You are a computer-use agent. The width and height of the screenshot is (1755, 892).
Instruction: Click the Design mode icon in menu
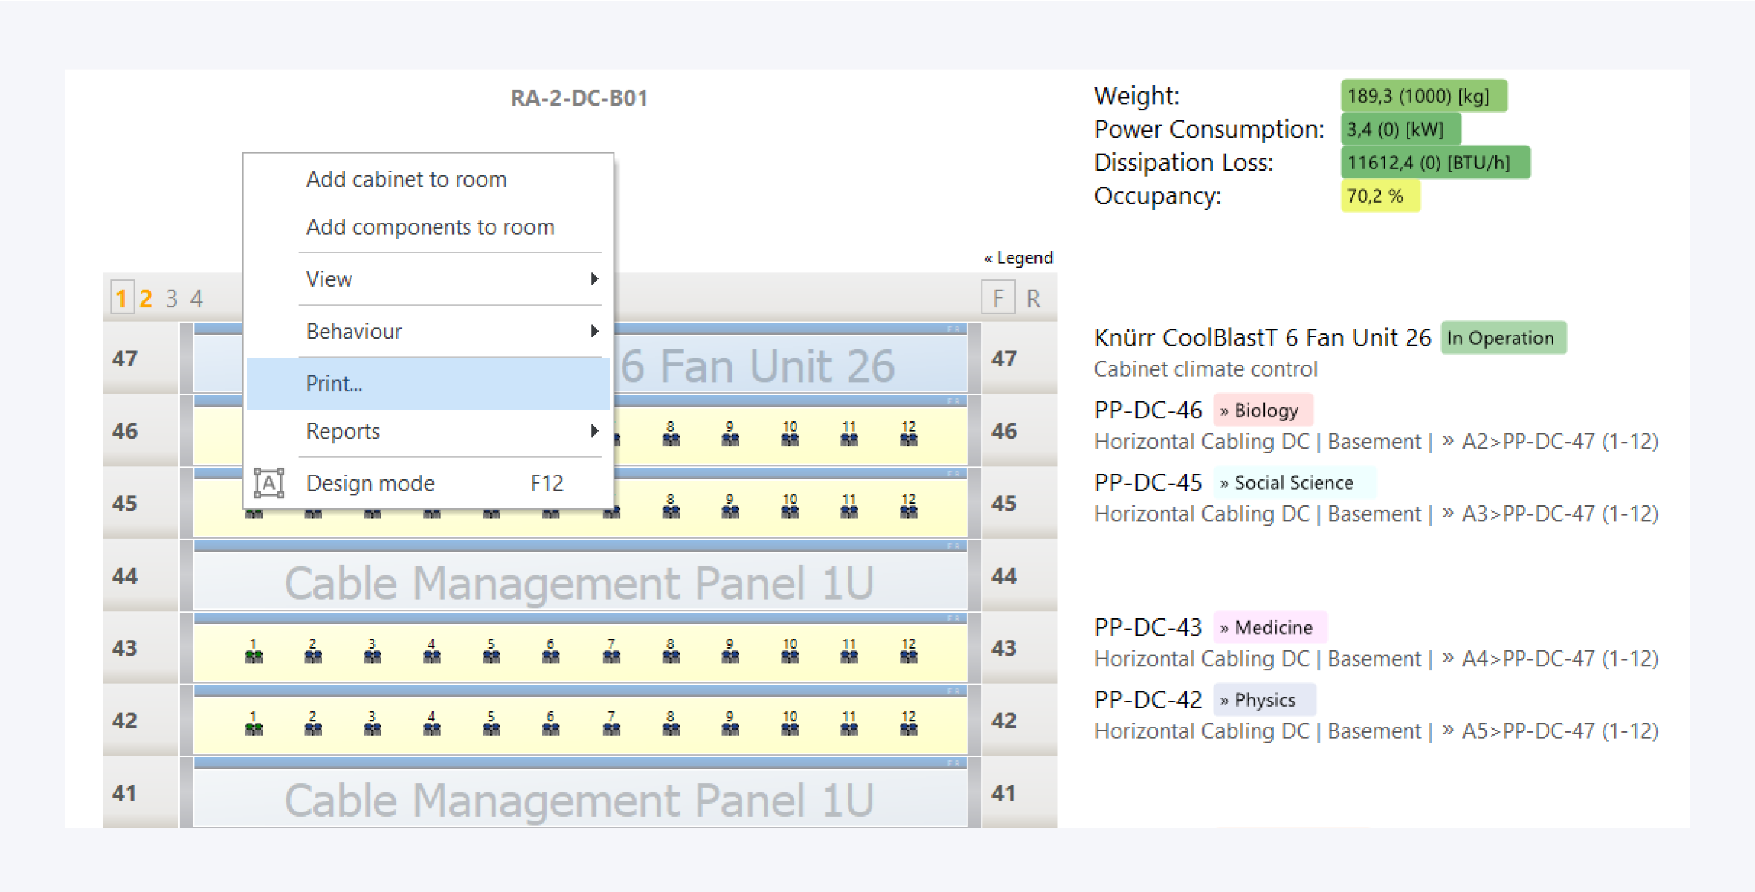click(268, 483)
